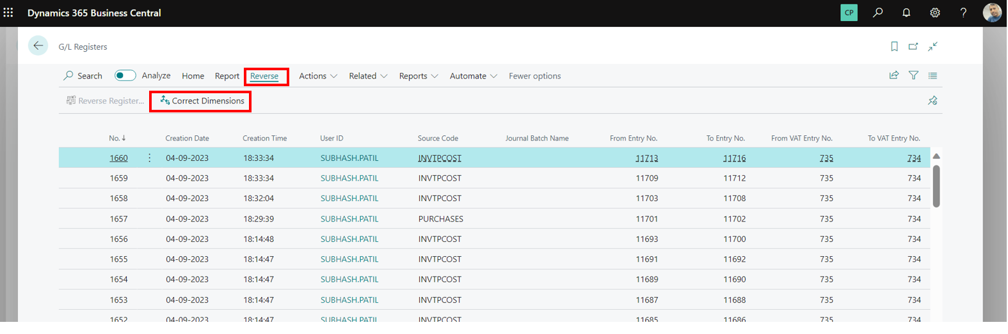Select row number 1653

(x=118, y=300)
